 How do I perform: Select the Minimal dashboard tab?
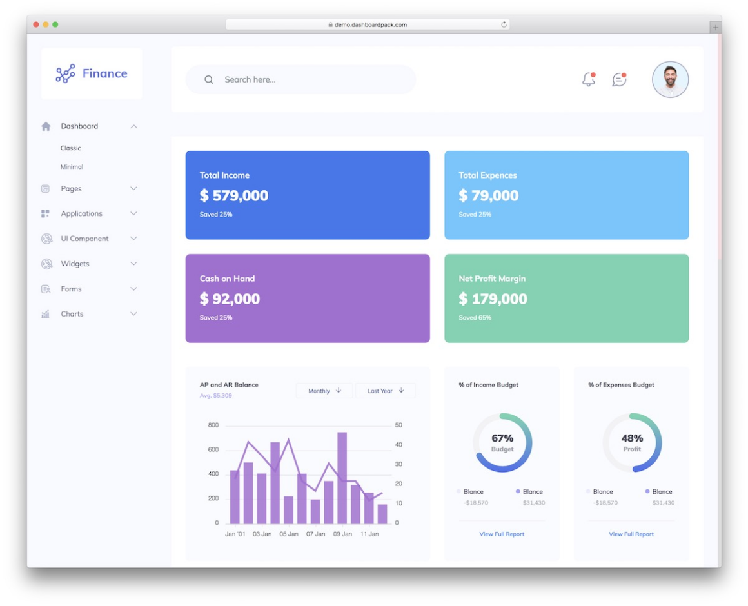coord(72,166)
